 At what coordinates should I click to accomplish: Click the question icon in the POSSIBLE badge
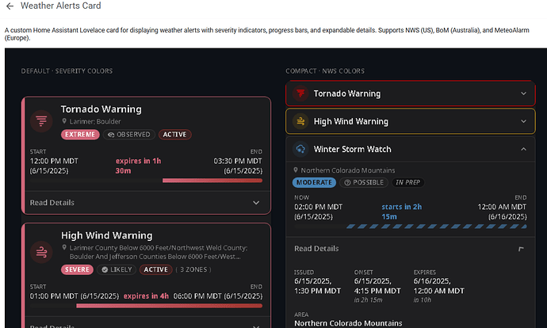(347, 183)
